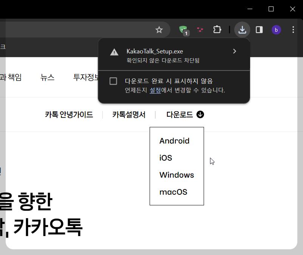
Task: Choose Android from download list
Action: 174,141
